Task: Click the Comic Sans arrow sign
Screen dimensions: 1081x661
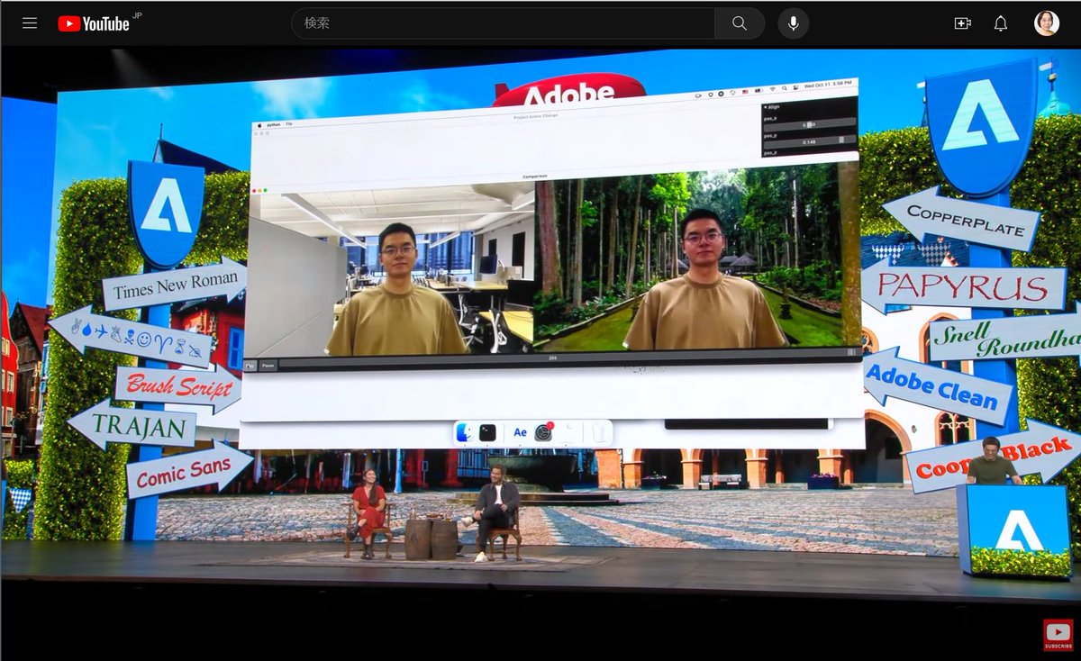Action: pos(189,470)
